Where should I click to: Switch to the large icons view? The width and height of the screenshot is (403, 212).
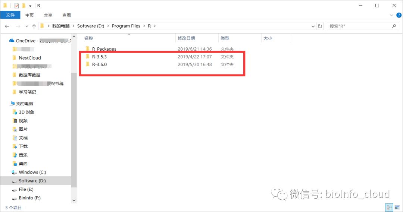397,208
